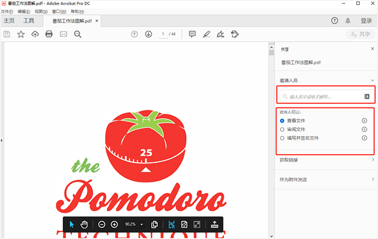Add a comment note icon
The image size is (378, 239).
192,34
